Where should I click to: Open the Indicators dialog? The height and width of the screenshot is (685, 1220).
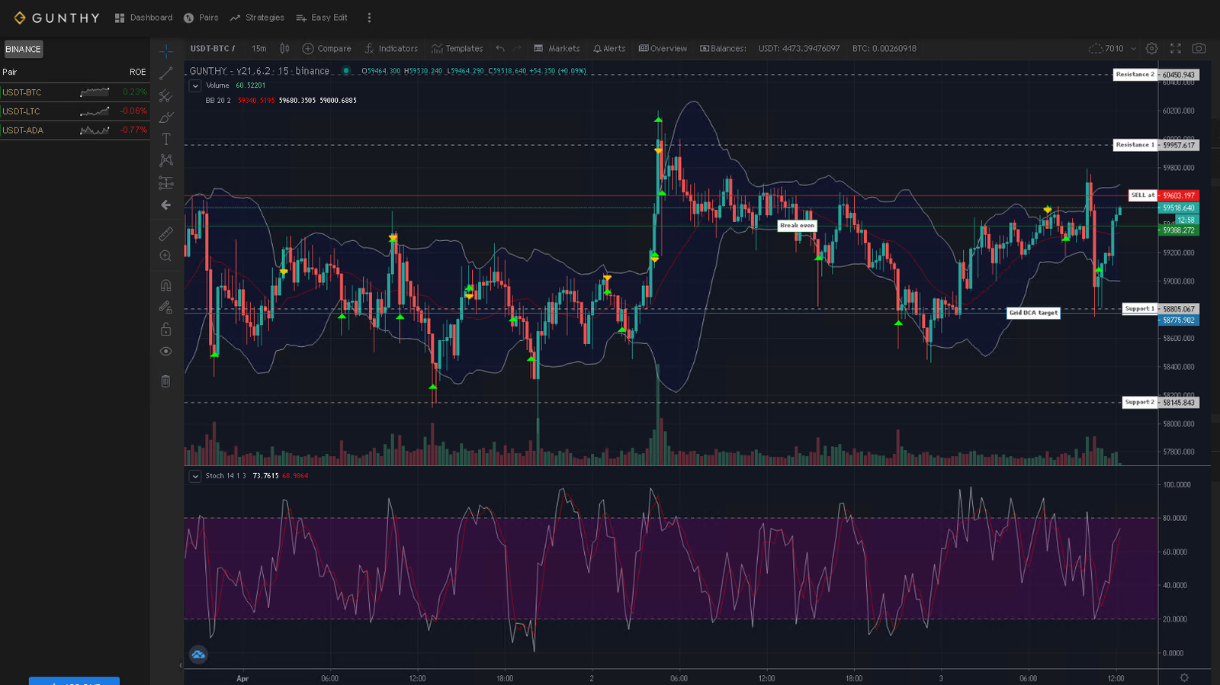click(x=391, y=49)
